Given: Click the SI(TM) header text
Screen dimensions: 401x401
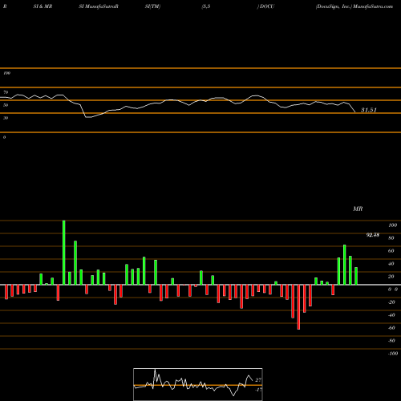Looking at the screenshot, I should tap(152, 6).
